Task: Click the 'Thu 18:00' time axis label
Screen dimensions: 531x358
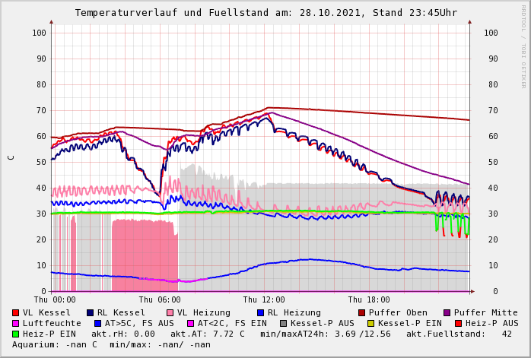Action: pyautogui.click(x=368, y=300)
